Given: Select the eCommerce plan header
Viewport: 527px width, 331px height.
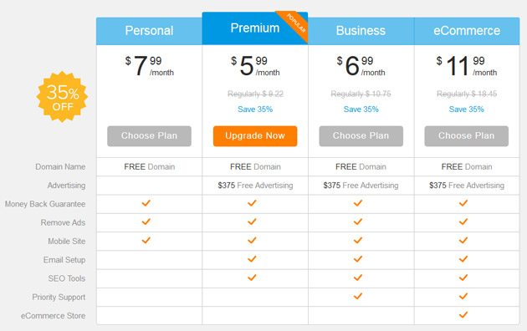Looking at the screenshot, I should (467, 31).
